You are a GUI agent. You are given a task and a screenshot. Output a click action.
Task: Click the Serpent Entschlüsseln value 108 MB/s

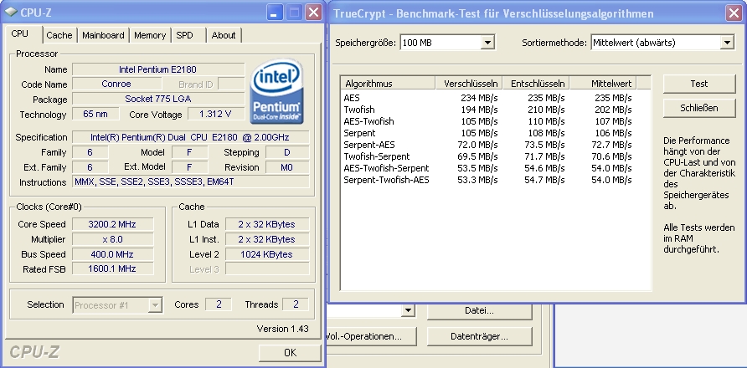pyautogui.click(x=546, y=133)
